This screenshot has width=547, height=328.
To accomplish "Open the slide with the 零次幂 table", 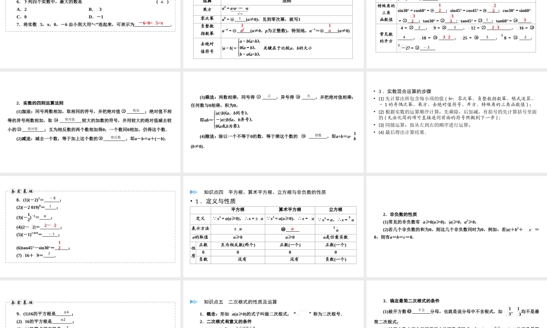I will click(x=273, y=34).
